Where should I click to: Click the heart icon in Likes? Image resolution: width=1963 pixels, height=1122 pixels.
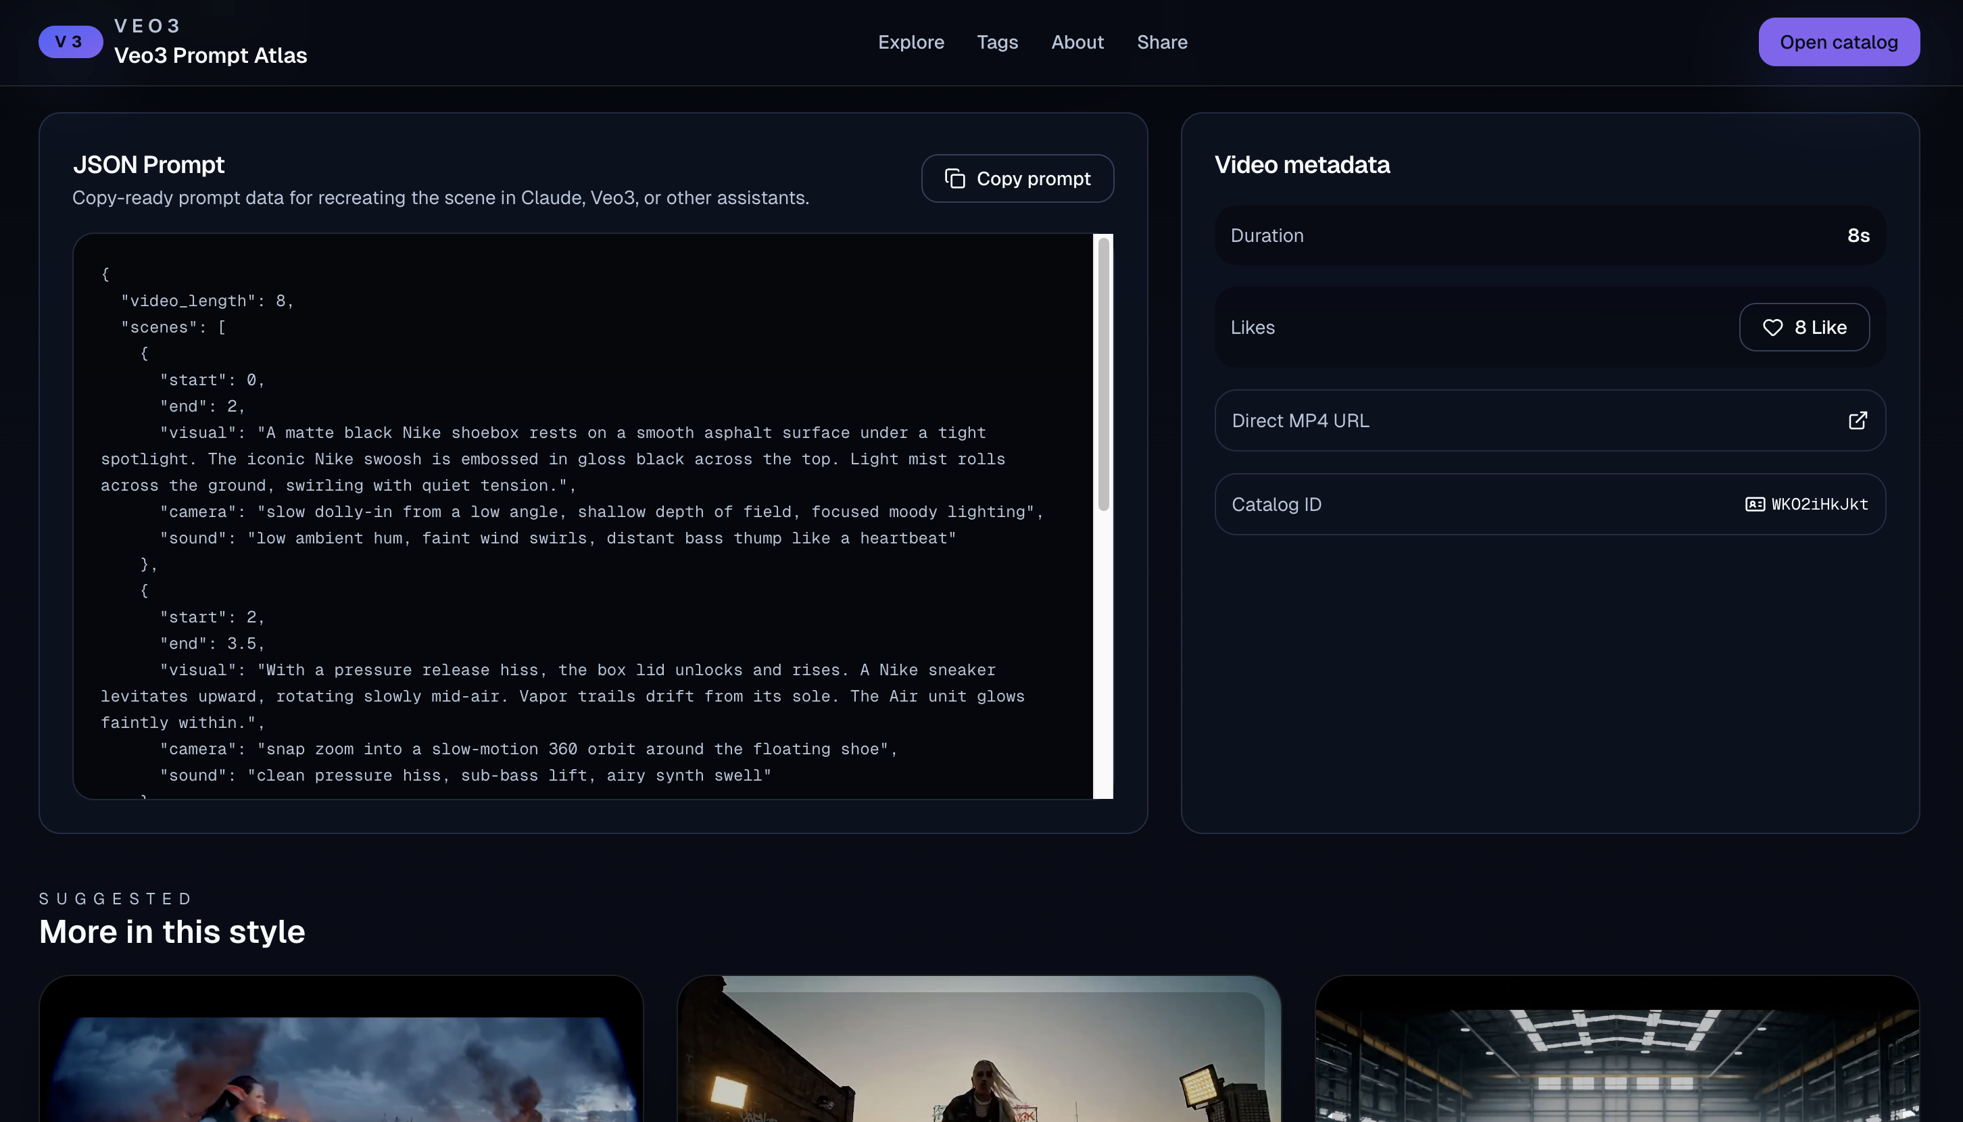tap(1772, 328)
